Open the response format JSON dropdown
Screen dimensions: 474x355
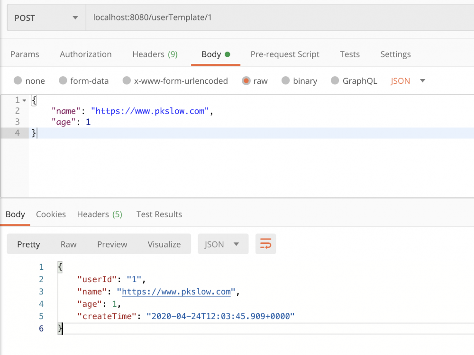coord(222,244)
